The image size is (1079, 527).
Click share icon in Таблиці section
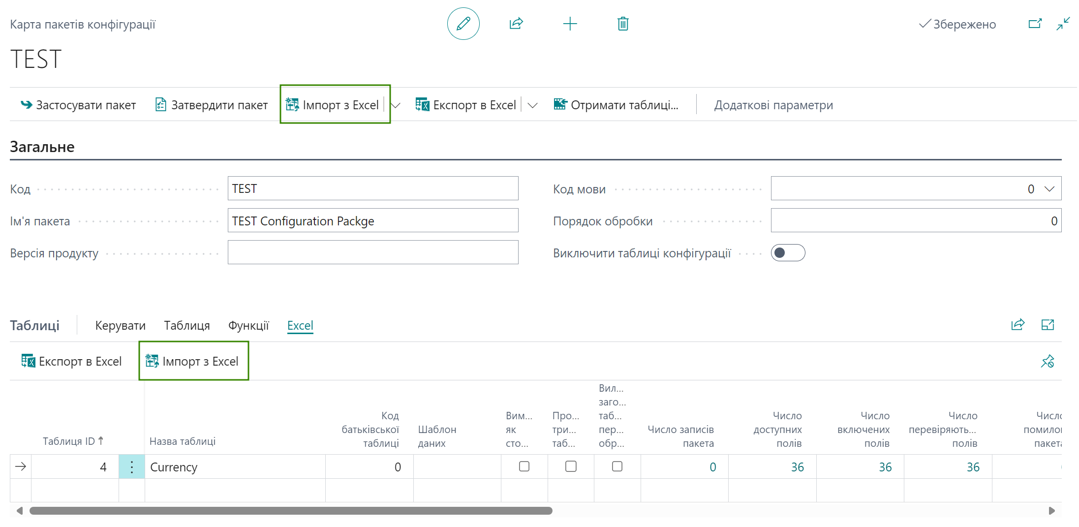1017,325
